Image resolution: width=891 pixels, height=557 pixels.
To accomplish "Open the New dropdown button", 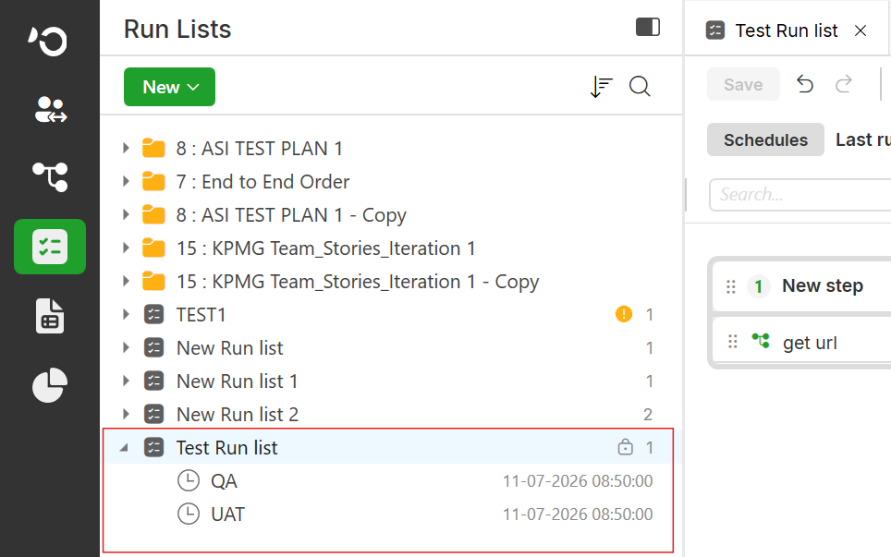I will click(x=169, y=87).
